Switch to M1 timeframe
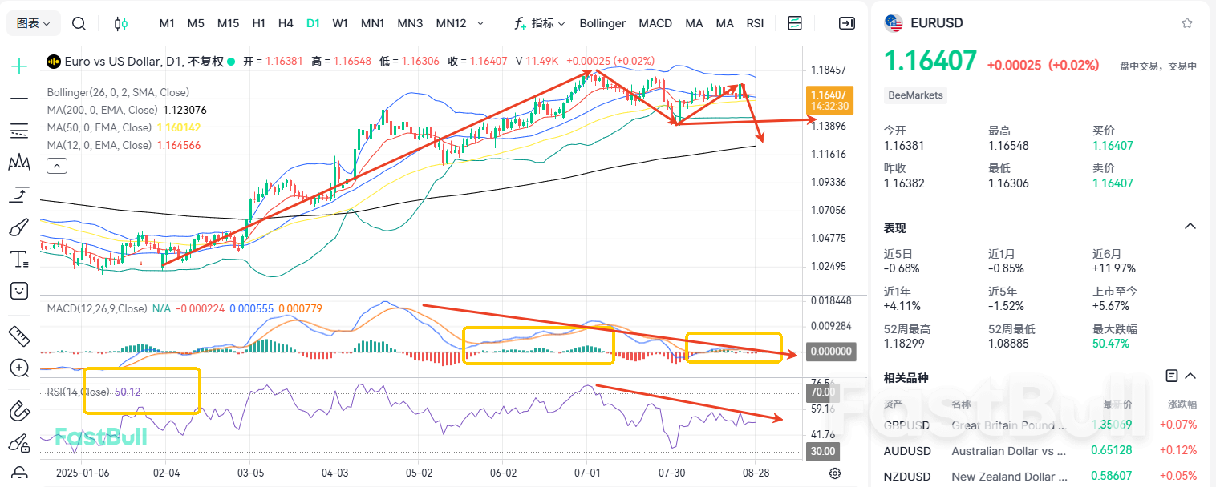This screenshot has width=1216, height=487. (167, 23)
